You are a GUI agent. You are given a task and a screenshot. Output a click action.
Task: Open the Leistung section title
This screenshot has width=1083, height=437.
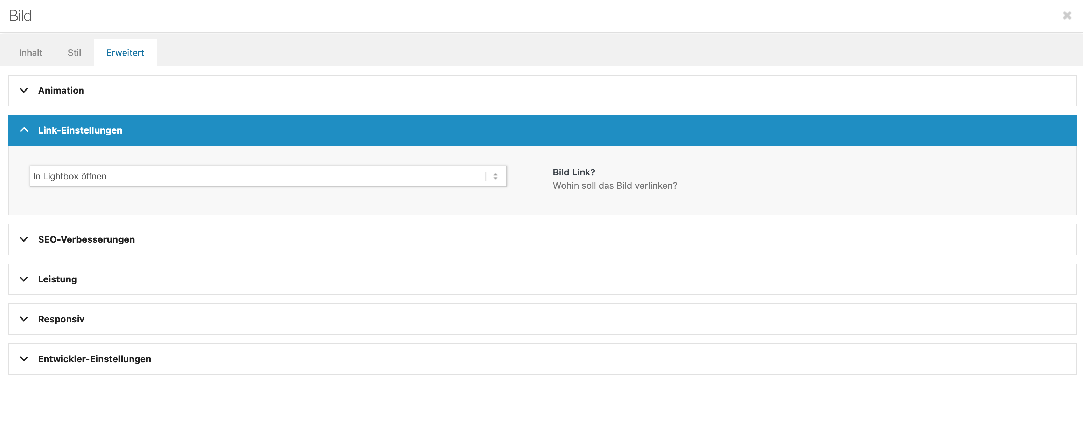pos(58,279)
